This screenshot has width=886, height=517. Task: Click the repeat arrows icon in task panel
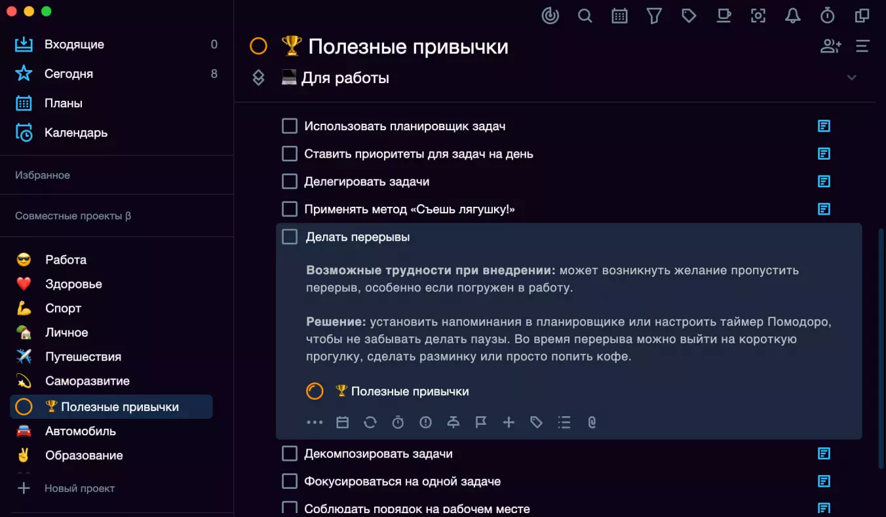coord(370,423)
